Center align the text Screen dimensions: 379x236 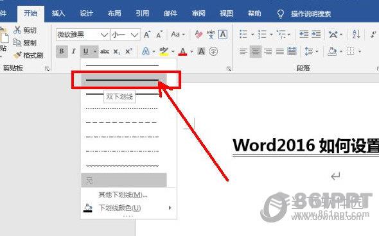256,51
